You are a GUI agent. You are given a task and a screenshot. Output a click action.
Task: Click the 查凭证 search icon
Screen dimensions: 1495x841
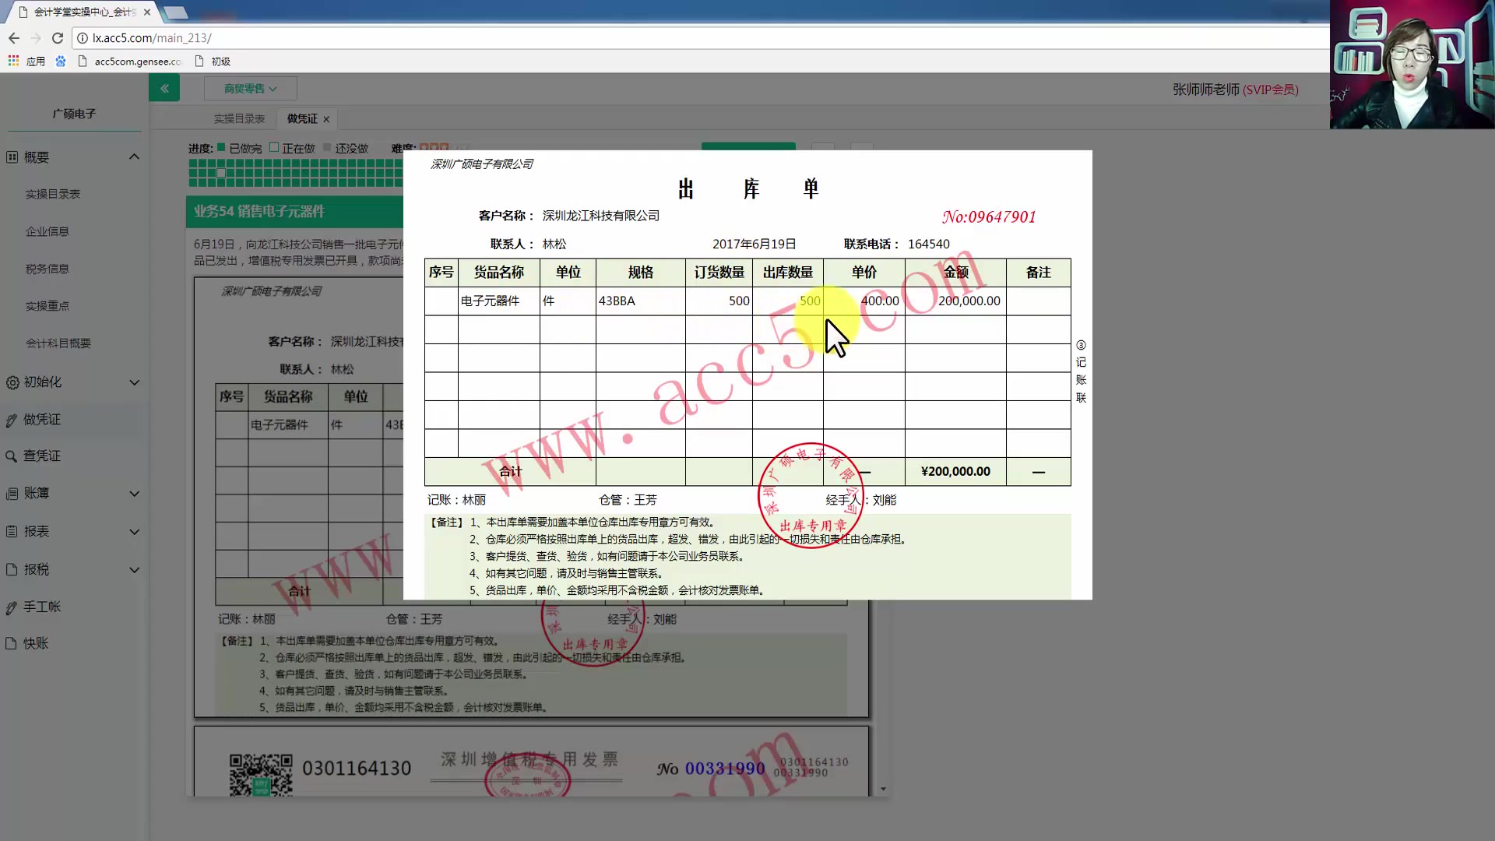(12, 456)
